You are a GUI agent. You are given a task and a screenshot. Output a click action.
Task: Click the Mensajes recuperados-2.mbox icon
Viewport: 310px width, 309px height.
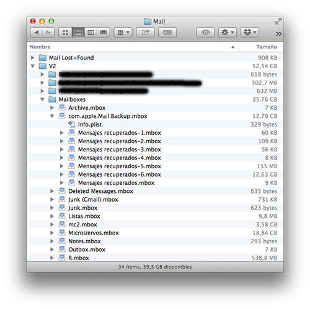pyautogui.click(x=72, y=141)
